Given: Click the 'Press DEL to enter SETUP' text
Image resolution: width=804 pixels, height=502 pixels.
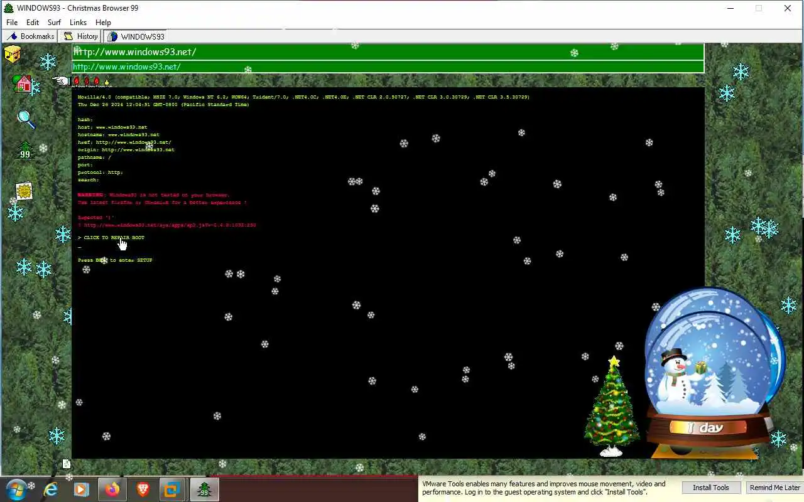Looking at the screenshot, I should point(115,260).
